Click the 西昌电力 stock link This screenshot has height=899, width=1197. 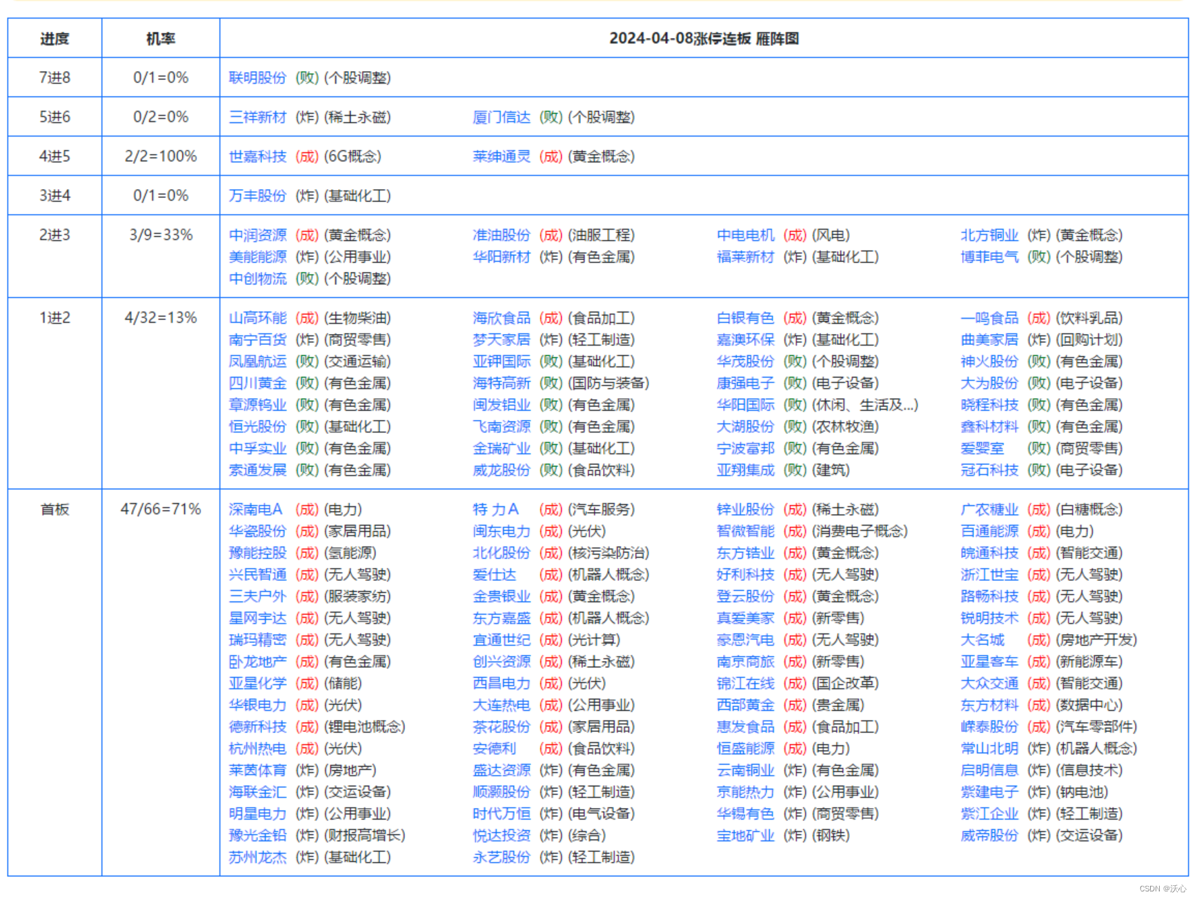point(502,683)
